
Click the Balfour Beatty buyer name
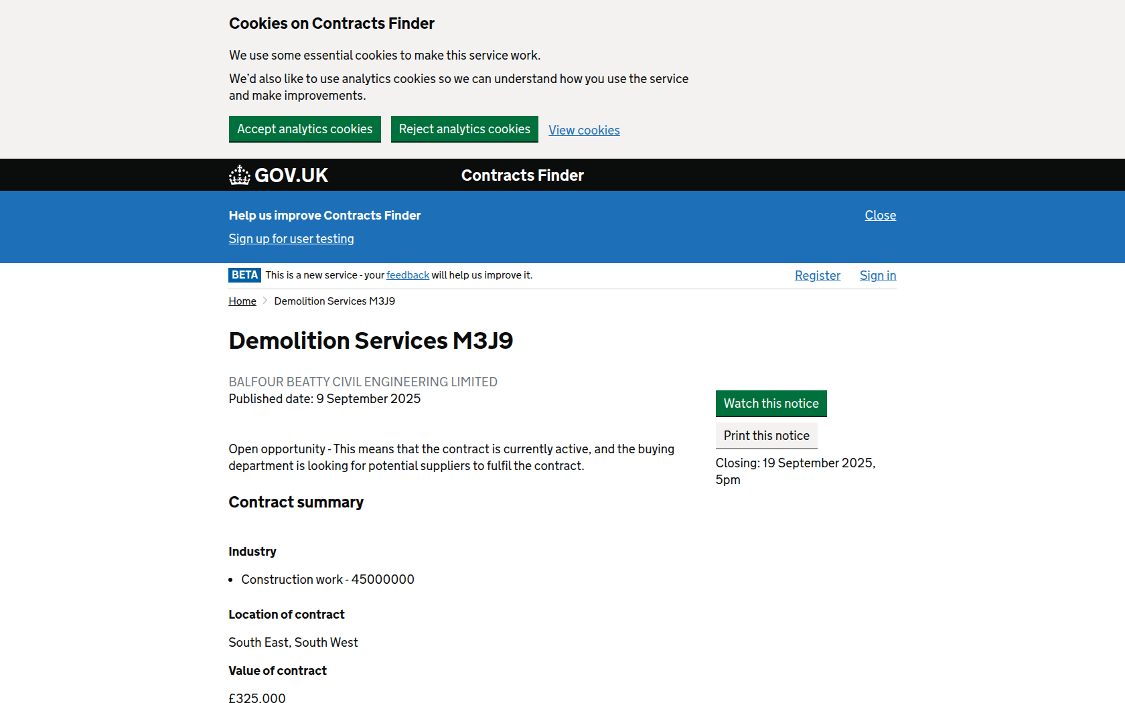[363, 382]
